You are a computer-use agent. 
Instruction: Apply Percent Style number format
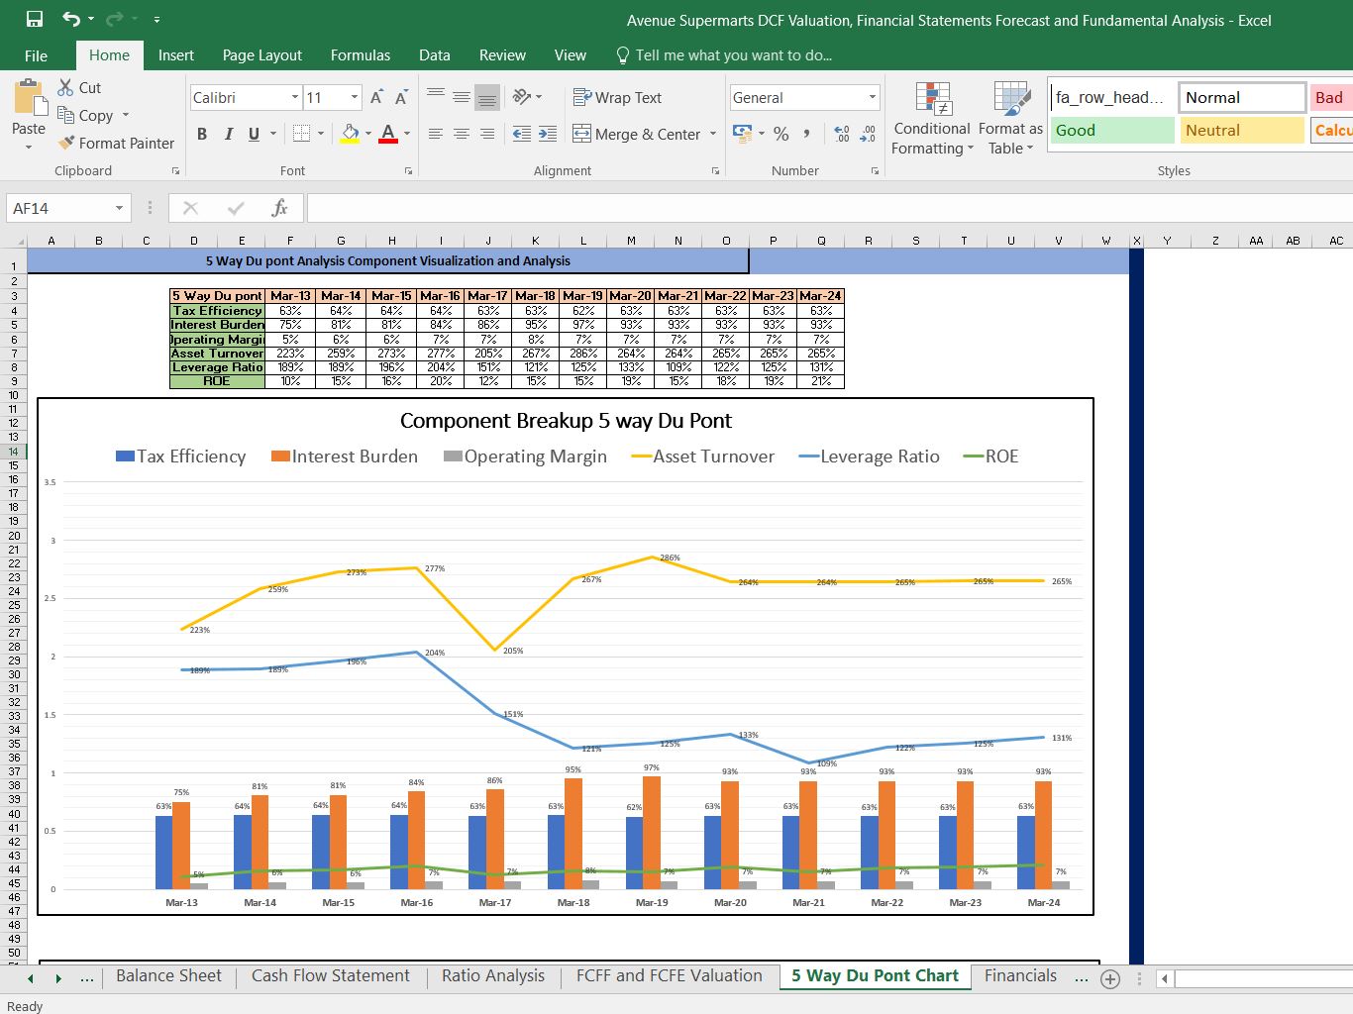pyautogui.click(x=781, y=134)
